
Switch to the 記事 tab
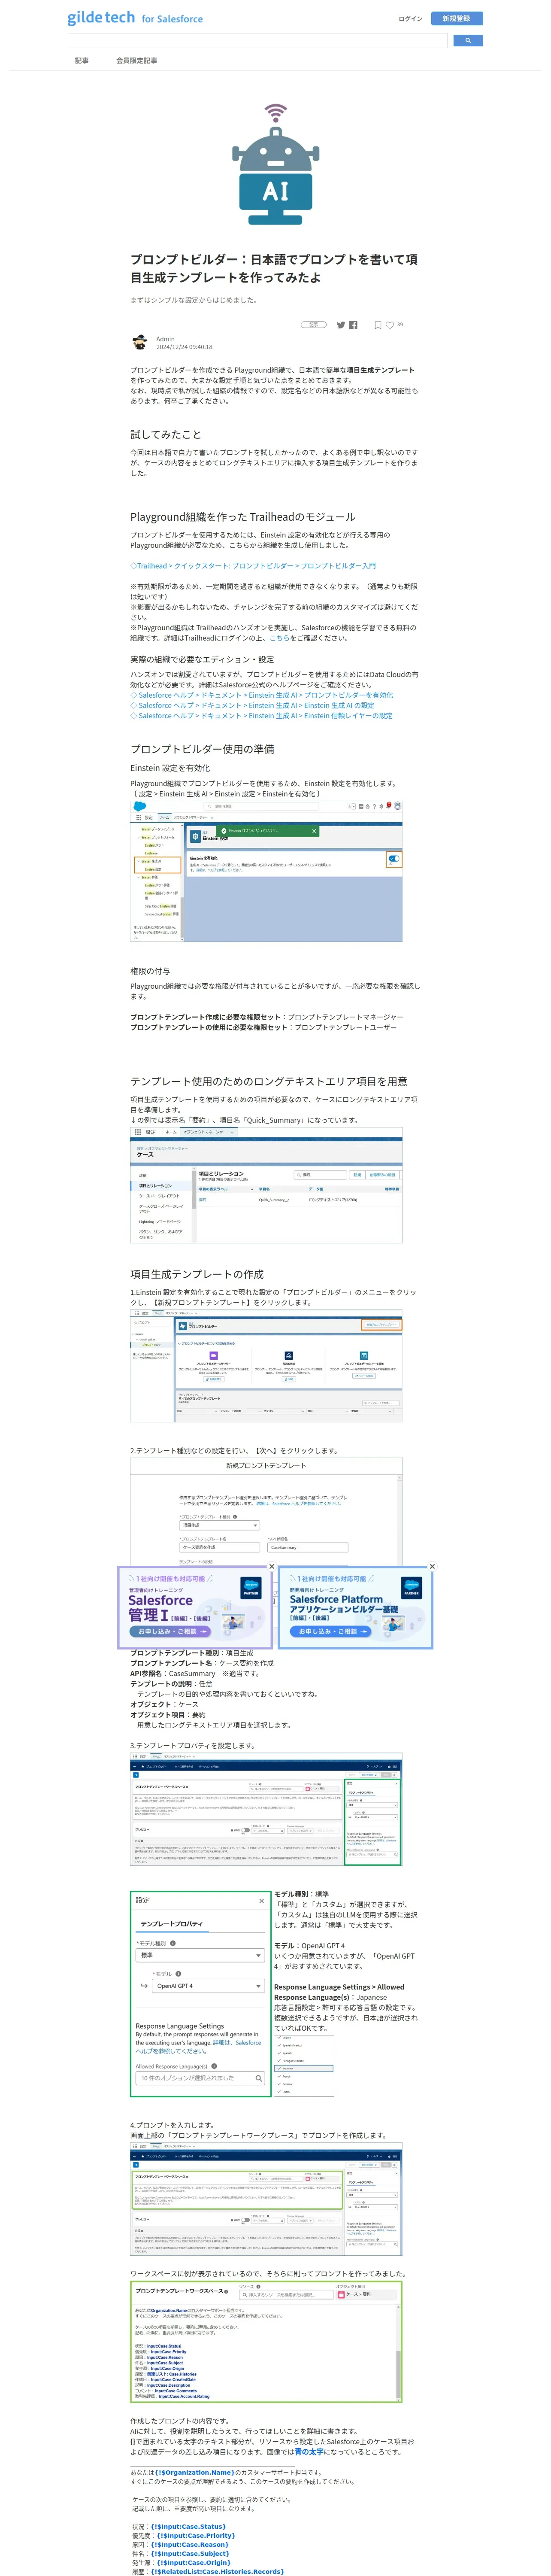point(82,60)
